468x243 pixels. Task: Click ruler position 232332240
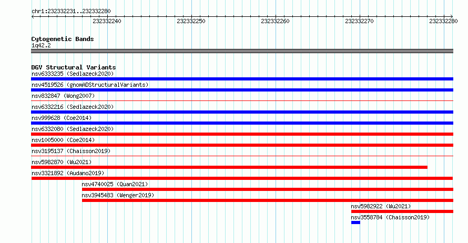pyautogui.click(x=107, y=21)
